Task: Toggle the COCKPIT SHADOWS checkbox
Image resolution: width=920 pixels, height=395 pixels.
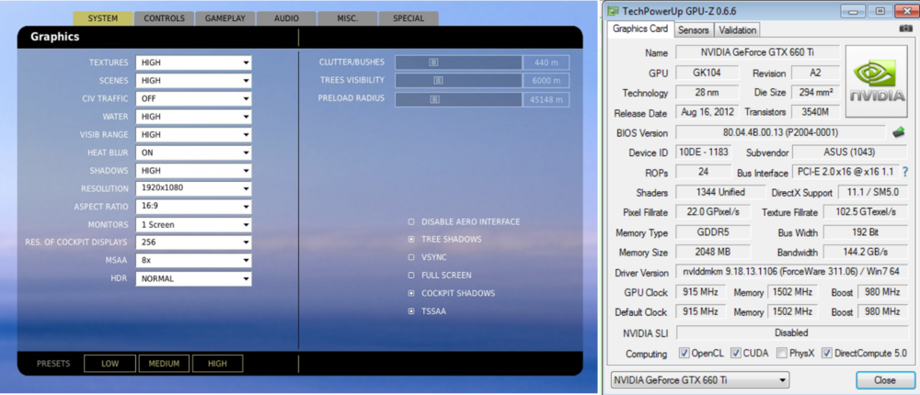Action: [411, 293]
